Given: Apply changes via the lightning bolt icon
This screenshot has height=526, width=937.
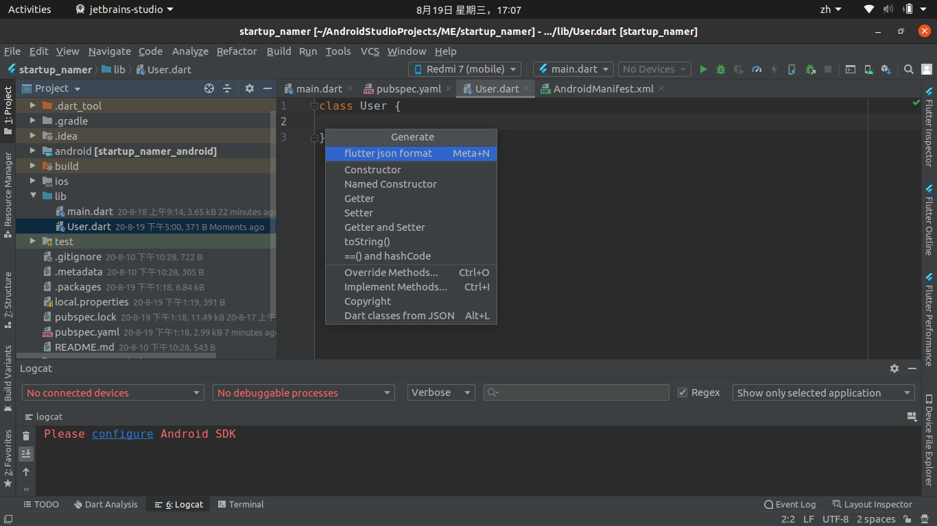Looking at the screenshot, I should coord(774,69).
